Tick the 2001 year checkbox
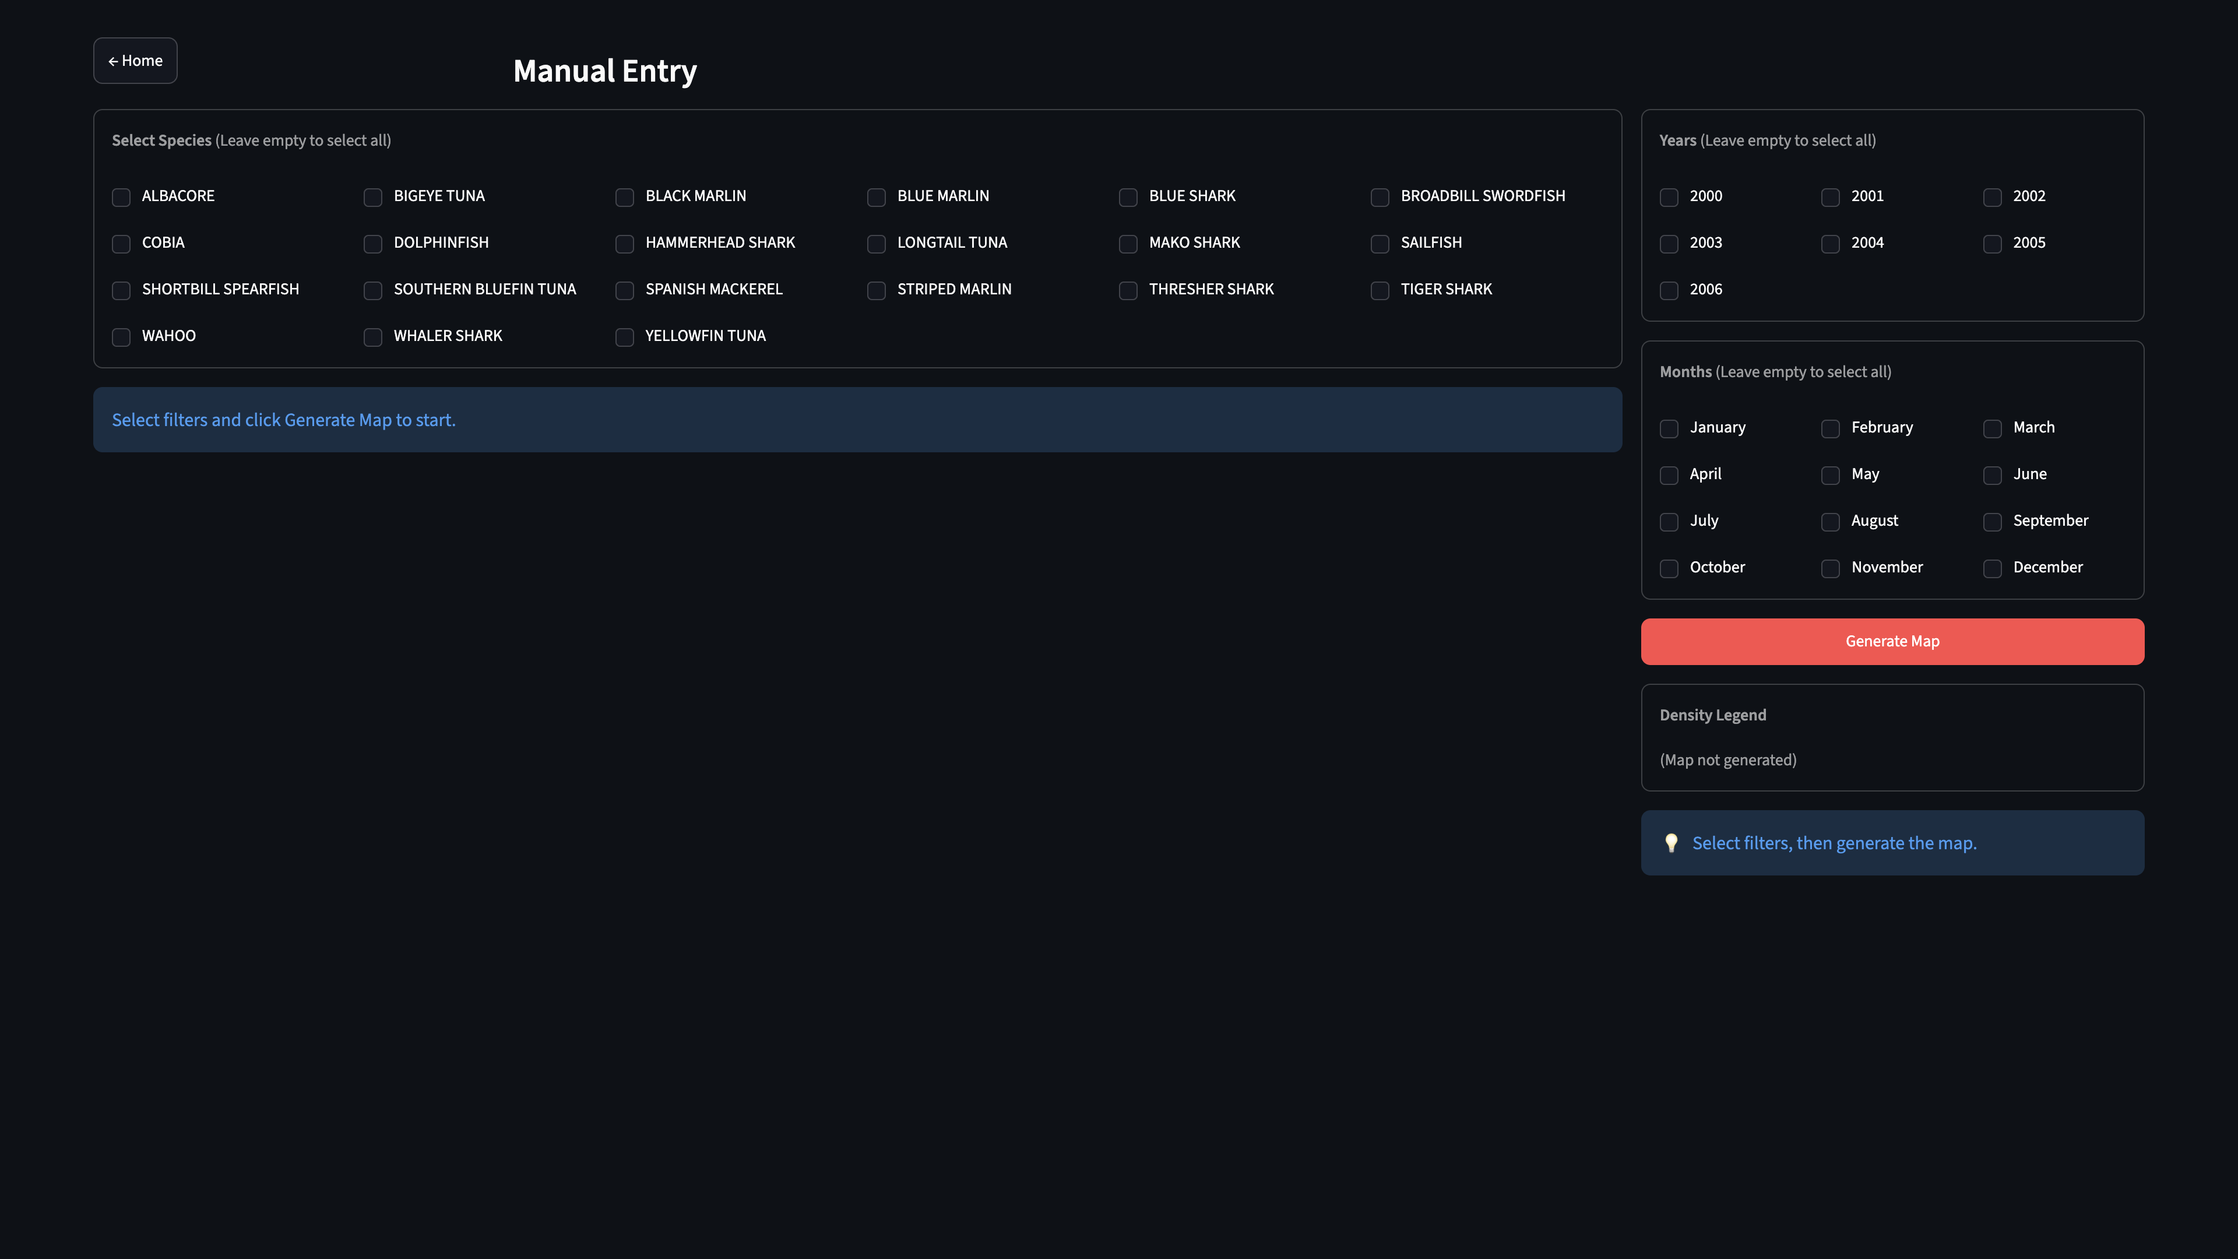Screen dimensions: 2238x1259 1831,197
